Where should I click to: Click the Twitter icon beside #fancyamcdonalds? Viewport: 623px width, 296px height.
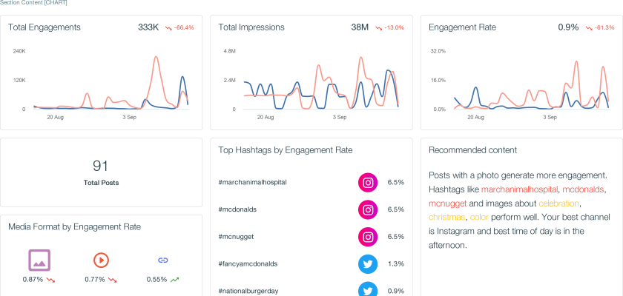[x=369, y=264]
